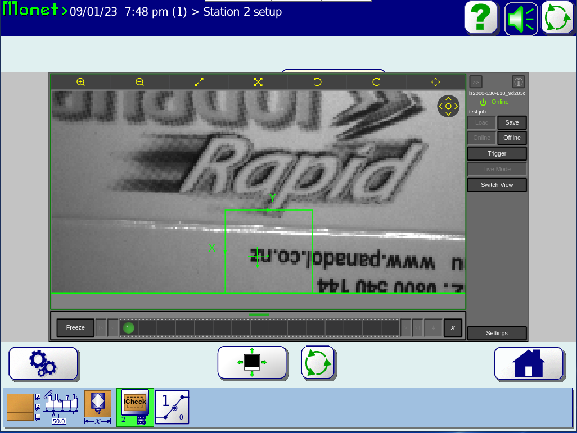This screenshot has height=433, width=577.
Task: Go to the home screen
Action: click(529, 363)
